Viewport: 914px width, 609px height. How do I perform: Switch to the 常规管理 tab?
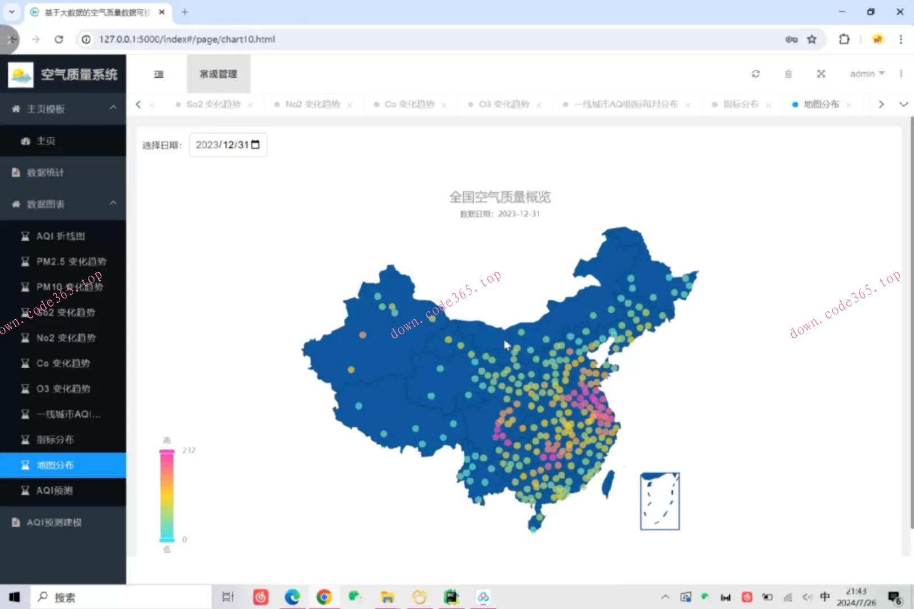pos(218,74)
